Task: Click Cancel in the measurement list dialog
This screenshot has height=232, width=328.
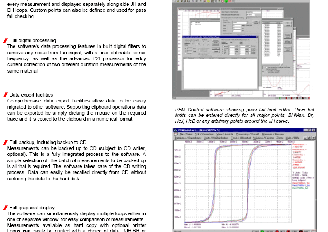Action: pyautogui.click(x=288, y=25)
